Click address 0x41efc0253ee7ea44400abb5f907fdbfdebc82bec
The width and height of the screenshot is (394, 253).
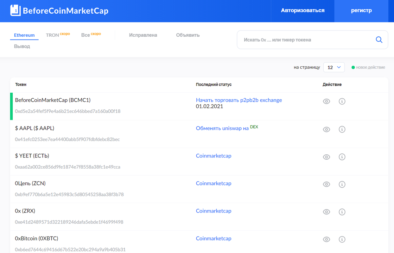pos(67,139)
